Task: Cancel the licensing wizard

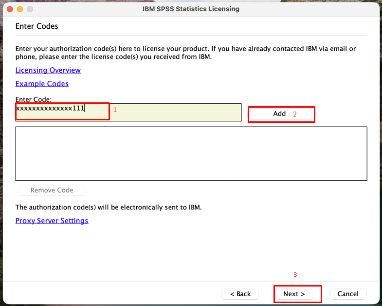Action: [348, 294]
